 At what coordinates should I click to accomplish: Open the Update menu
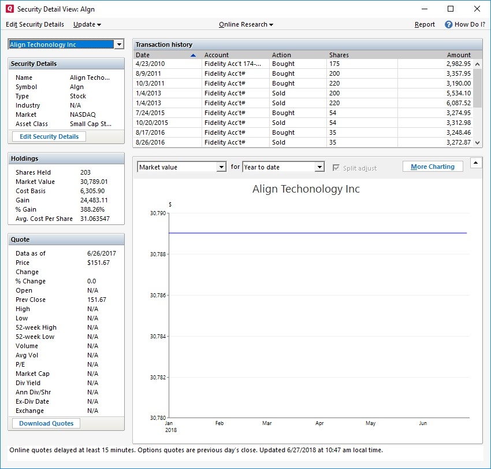coord(87,24)
